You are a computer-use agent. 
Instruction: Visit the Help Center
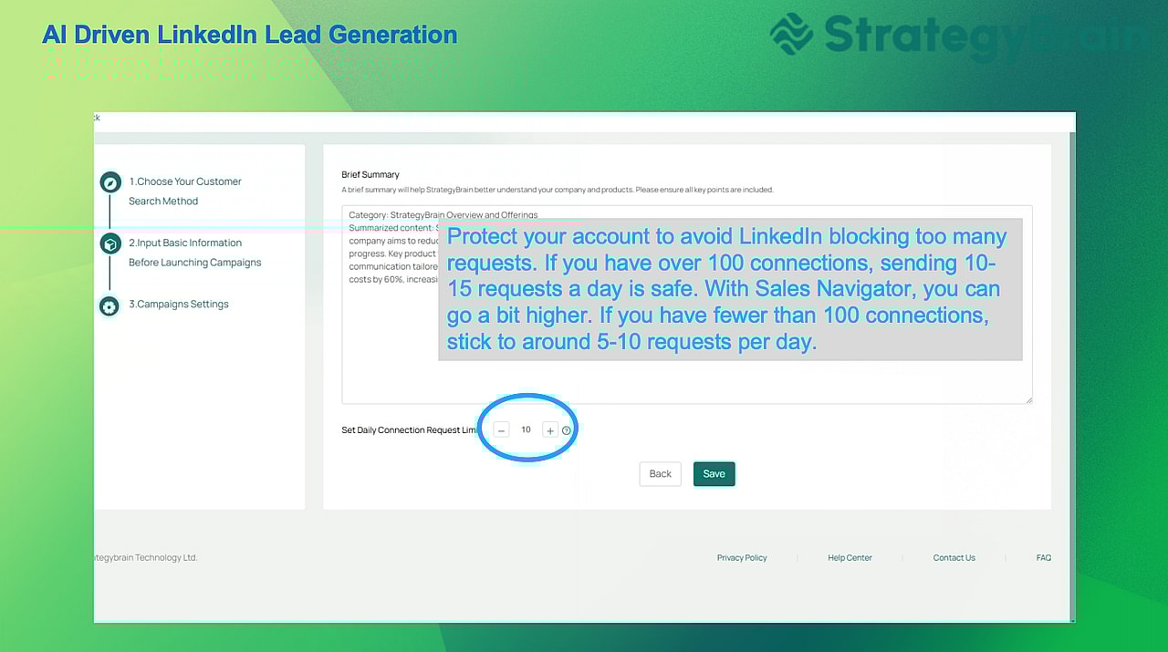[x=850, y=557]
